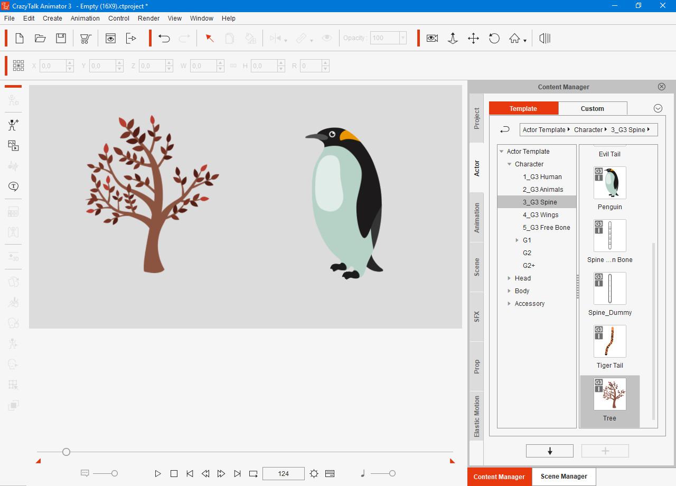
Task: Collapse the Character tree node
Action: point(510,164)
